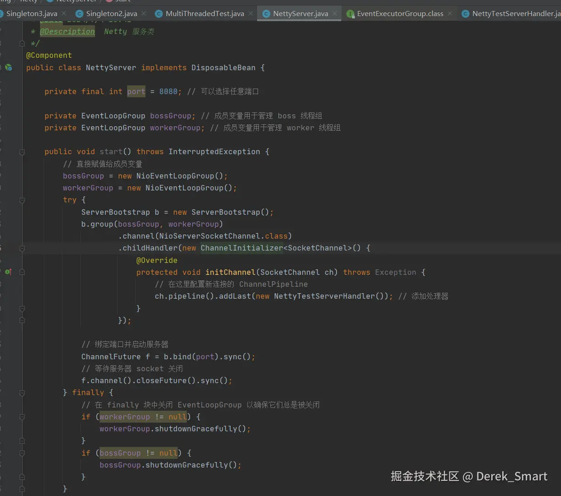Click the bossGroup field declaration name
The height and width of the screenshot is (496, 561).
[171, 116]
